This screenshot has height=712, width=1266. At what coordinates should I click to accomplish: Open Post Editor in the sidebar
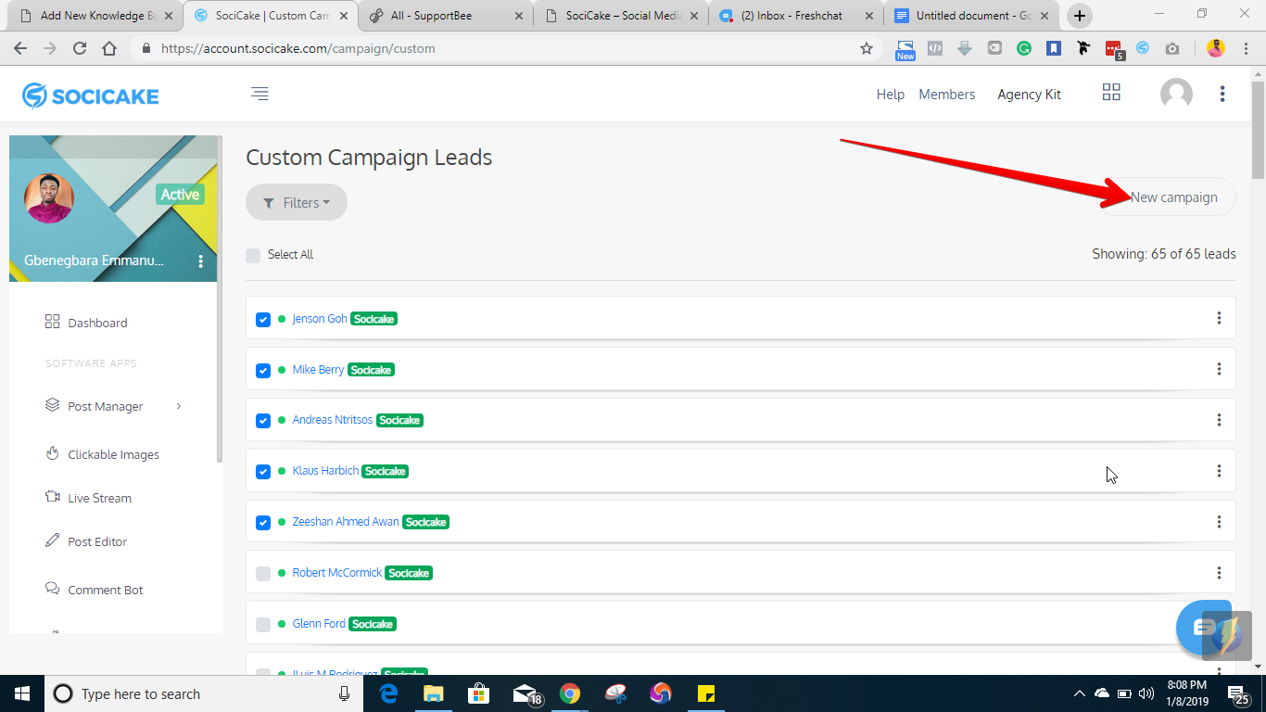coord(86,541)
